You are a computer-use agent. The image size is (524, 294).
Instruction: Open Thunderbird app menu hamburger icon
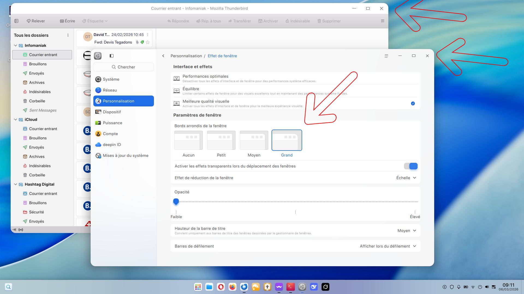coord(382,21)
